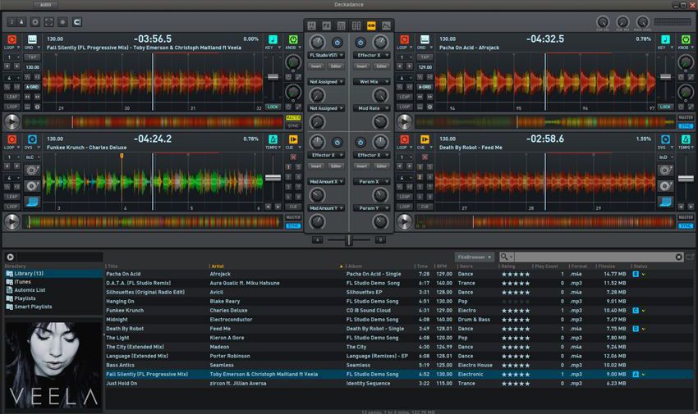Toggle Lock on Fall Silently deck
698x414 pixels.
pos(273,107)
